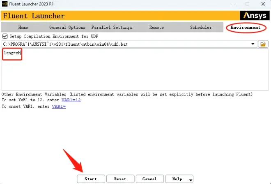
Task: Click the VAR1= unset example link
Action: 59,106
